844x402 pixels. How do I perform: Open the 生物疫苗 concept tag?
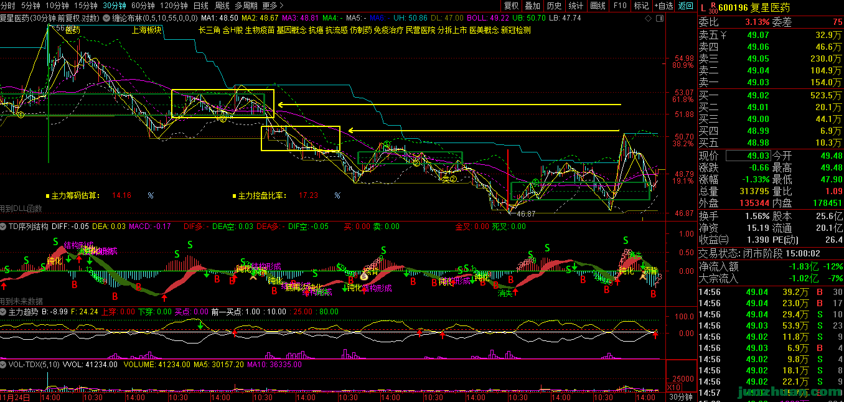pyautogui.click(x=260, y=30)
